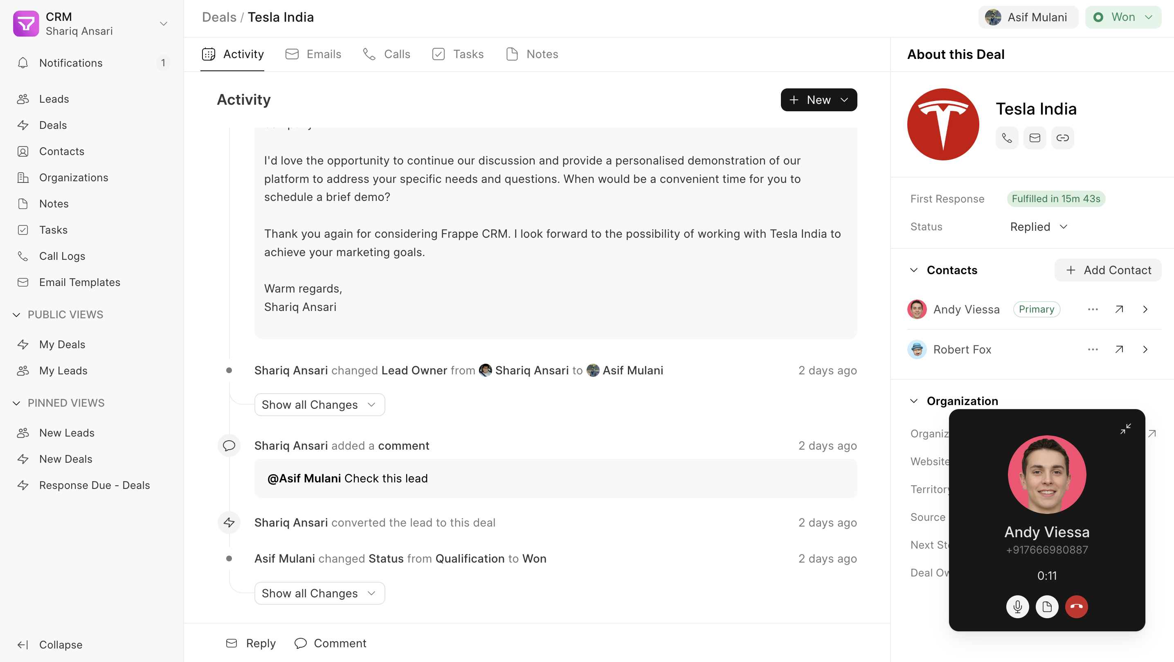1174x662 pixels.
Task: Open the more options for Andy Viessa
Action: [x=1093, y=310]
